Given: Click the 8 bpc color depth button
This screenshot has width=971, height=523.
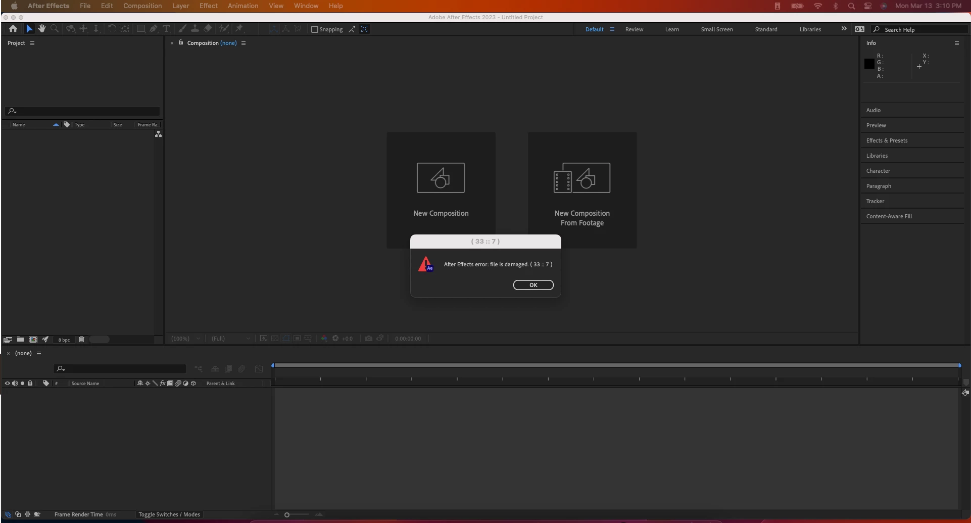Looking at the screenshot, I should tap(64, 340).
